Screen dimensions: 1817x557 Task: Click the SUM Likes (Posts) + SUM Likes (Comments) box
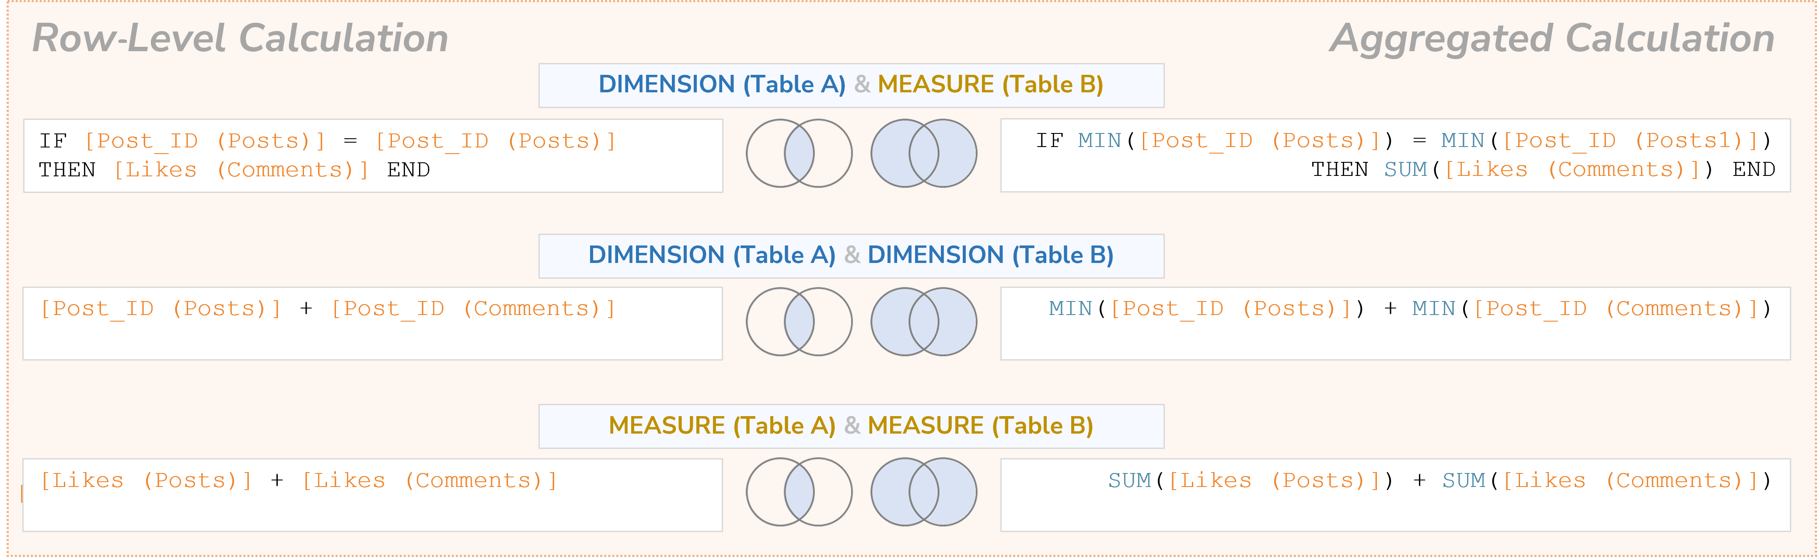pos(1395,495)
